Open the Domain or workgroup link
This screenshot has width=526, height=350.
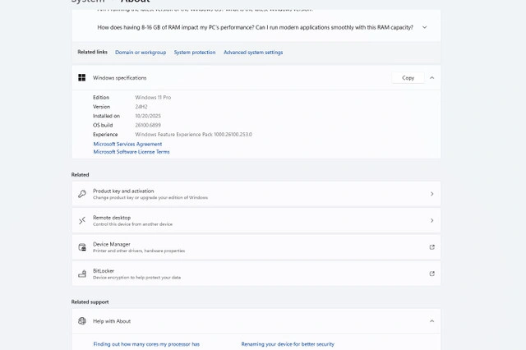pos(141,53)
